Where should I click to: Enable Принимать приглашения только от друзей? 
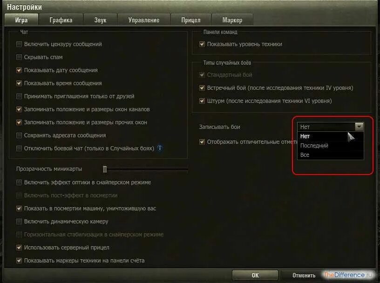click(19, 96)
